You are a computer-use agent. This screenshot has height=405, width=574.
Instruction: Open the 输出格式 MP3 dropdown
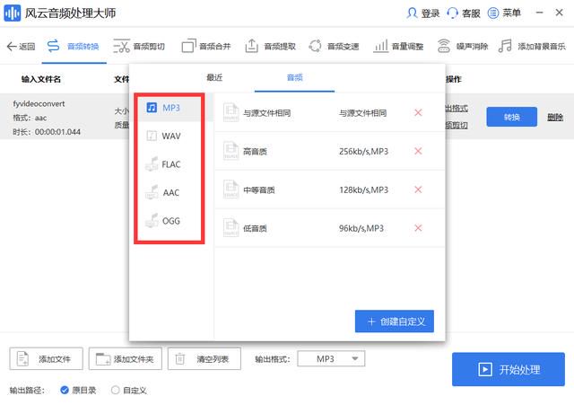click(331, 359)
